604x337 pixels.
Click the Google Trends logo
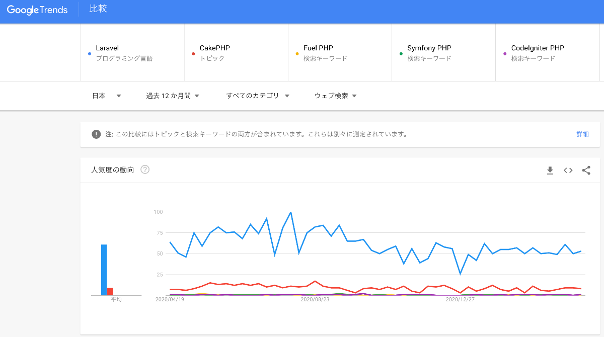tap(37, 10)
